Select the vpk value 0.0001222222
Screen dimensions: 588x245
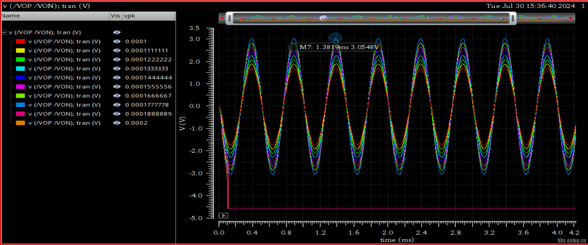pyautogui.click(x=148, y=60)
